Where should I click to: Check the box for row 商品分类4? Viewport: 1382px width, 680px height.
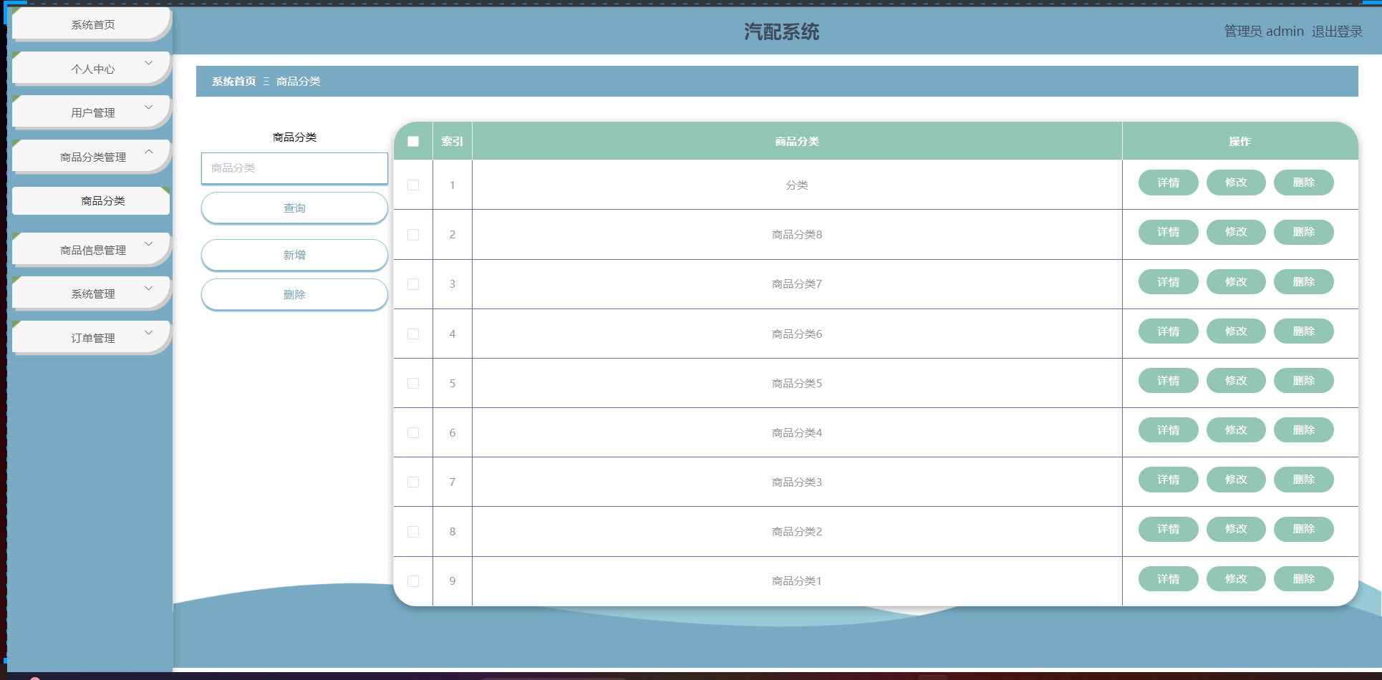[x=413, y=432]
